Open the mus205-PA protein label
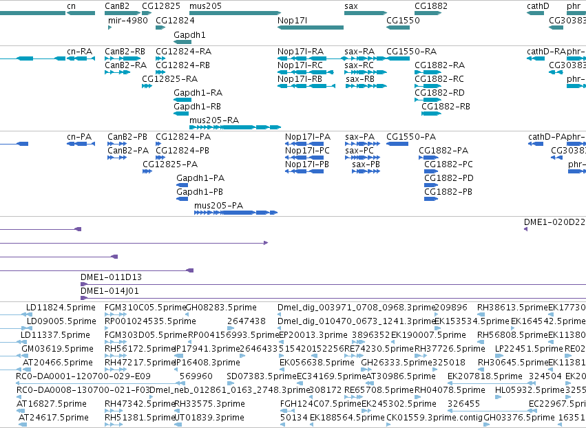The height and width of the screenshot is (428, 586). click(x=218, y=206)
